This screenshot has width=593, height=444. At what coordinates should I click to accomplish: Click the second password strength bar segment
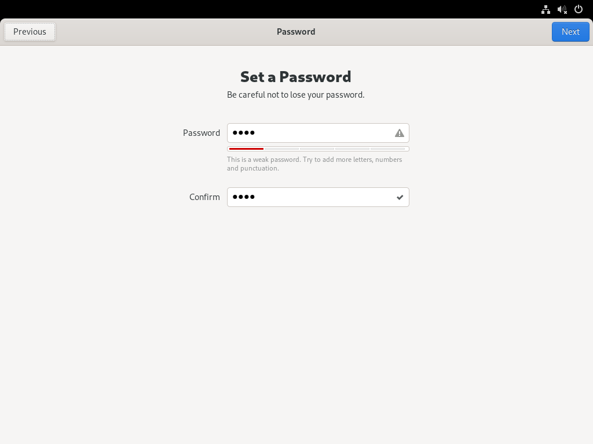(x=281, y=149)
